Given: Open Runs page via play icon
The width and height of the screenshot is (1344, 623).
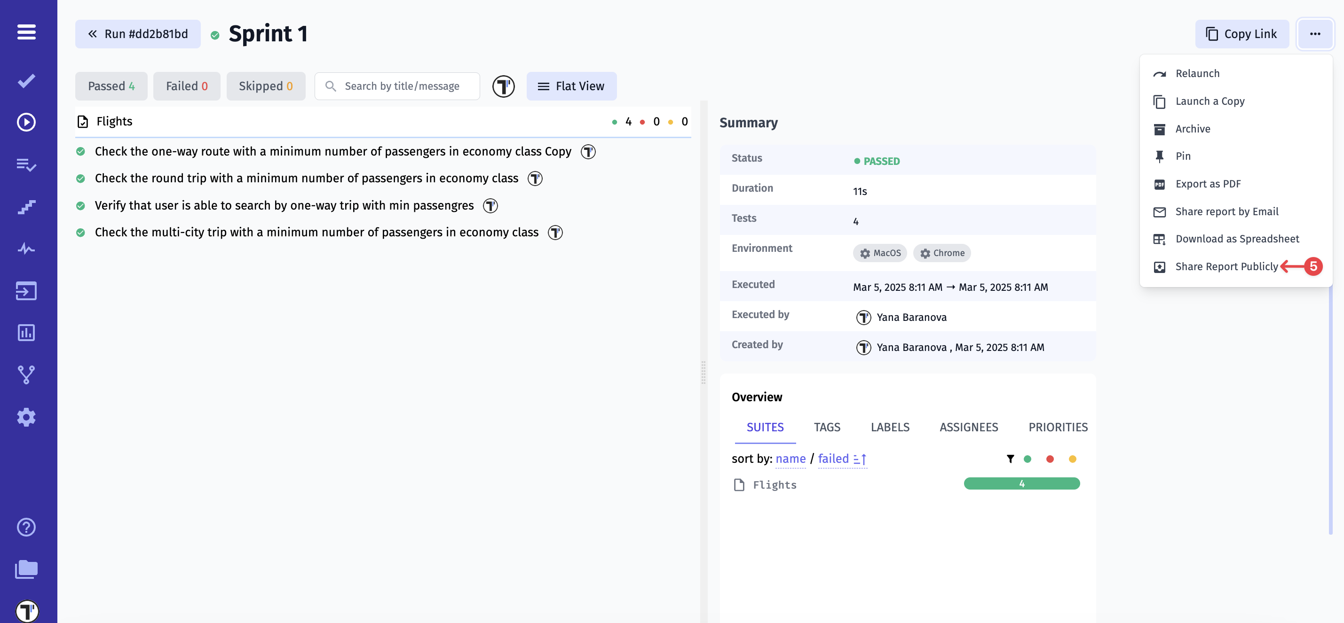Looking at the screenshot, I should 26,122.
